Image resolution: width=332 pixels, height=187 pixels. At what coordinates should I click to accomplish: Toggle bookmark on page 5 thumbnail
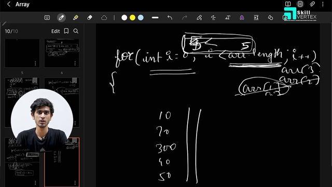pos(35,81)
